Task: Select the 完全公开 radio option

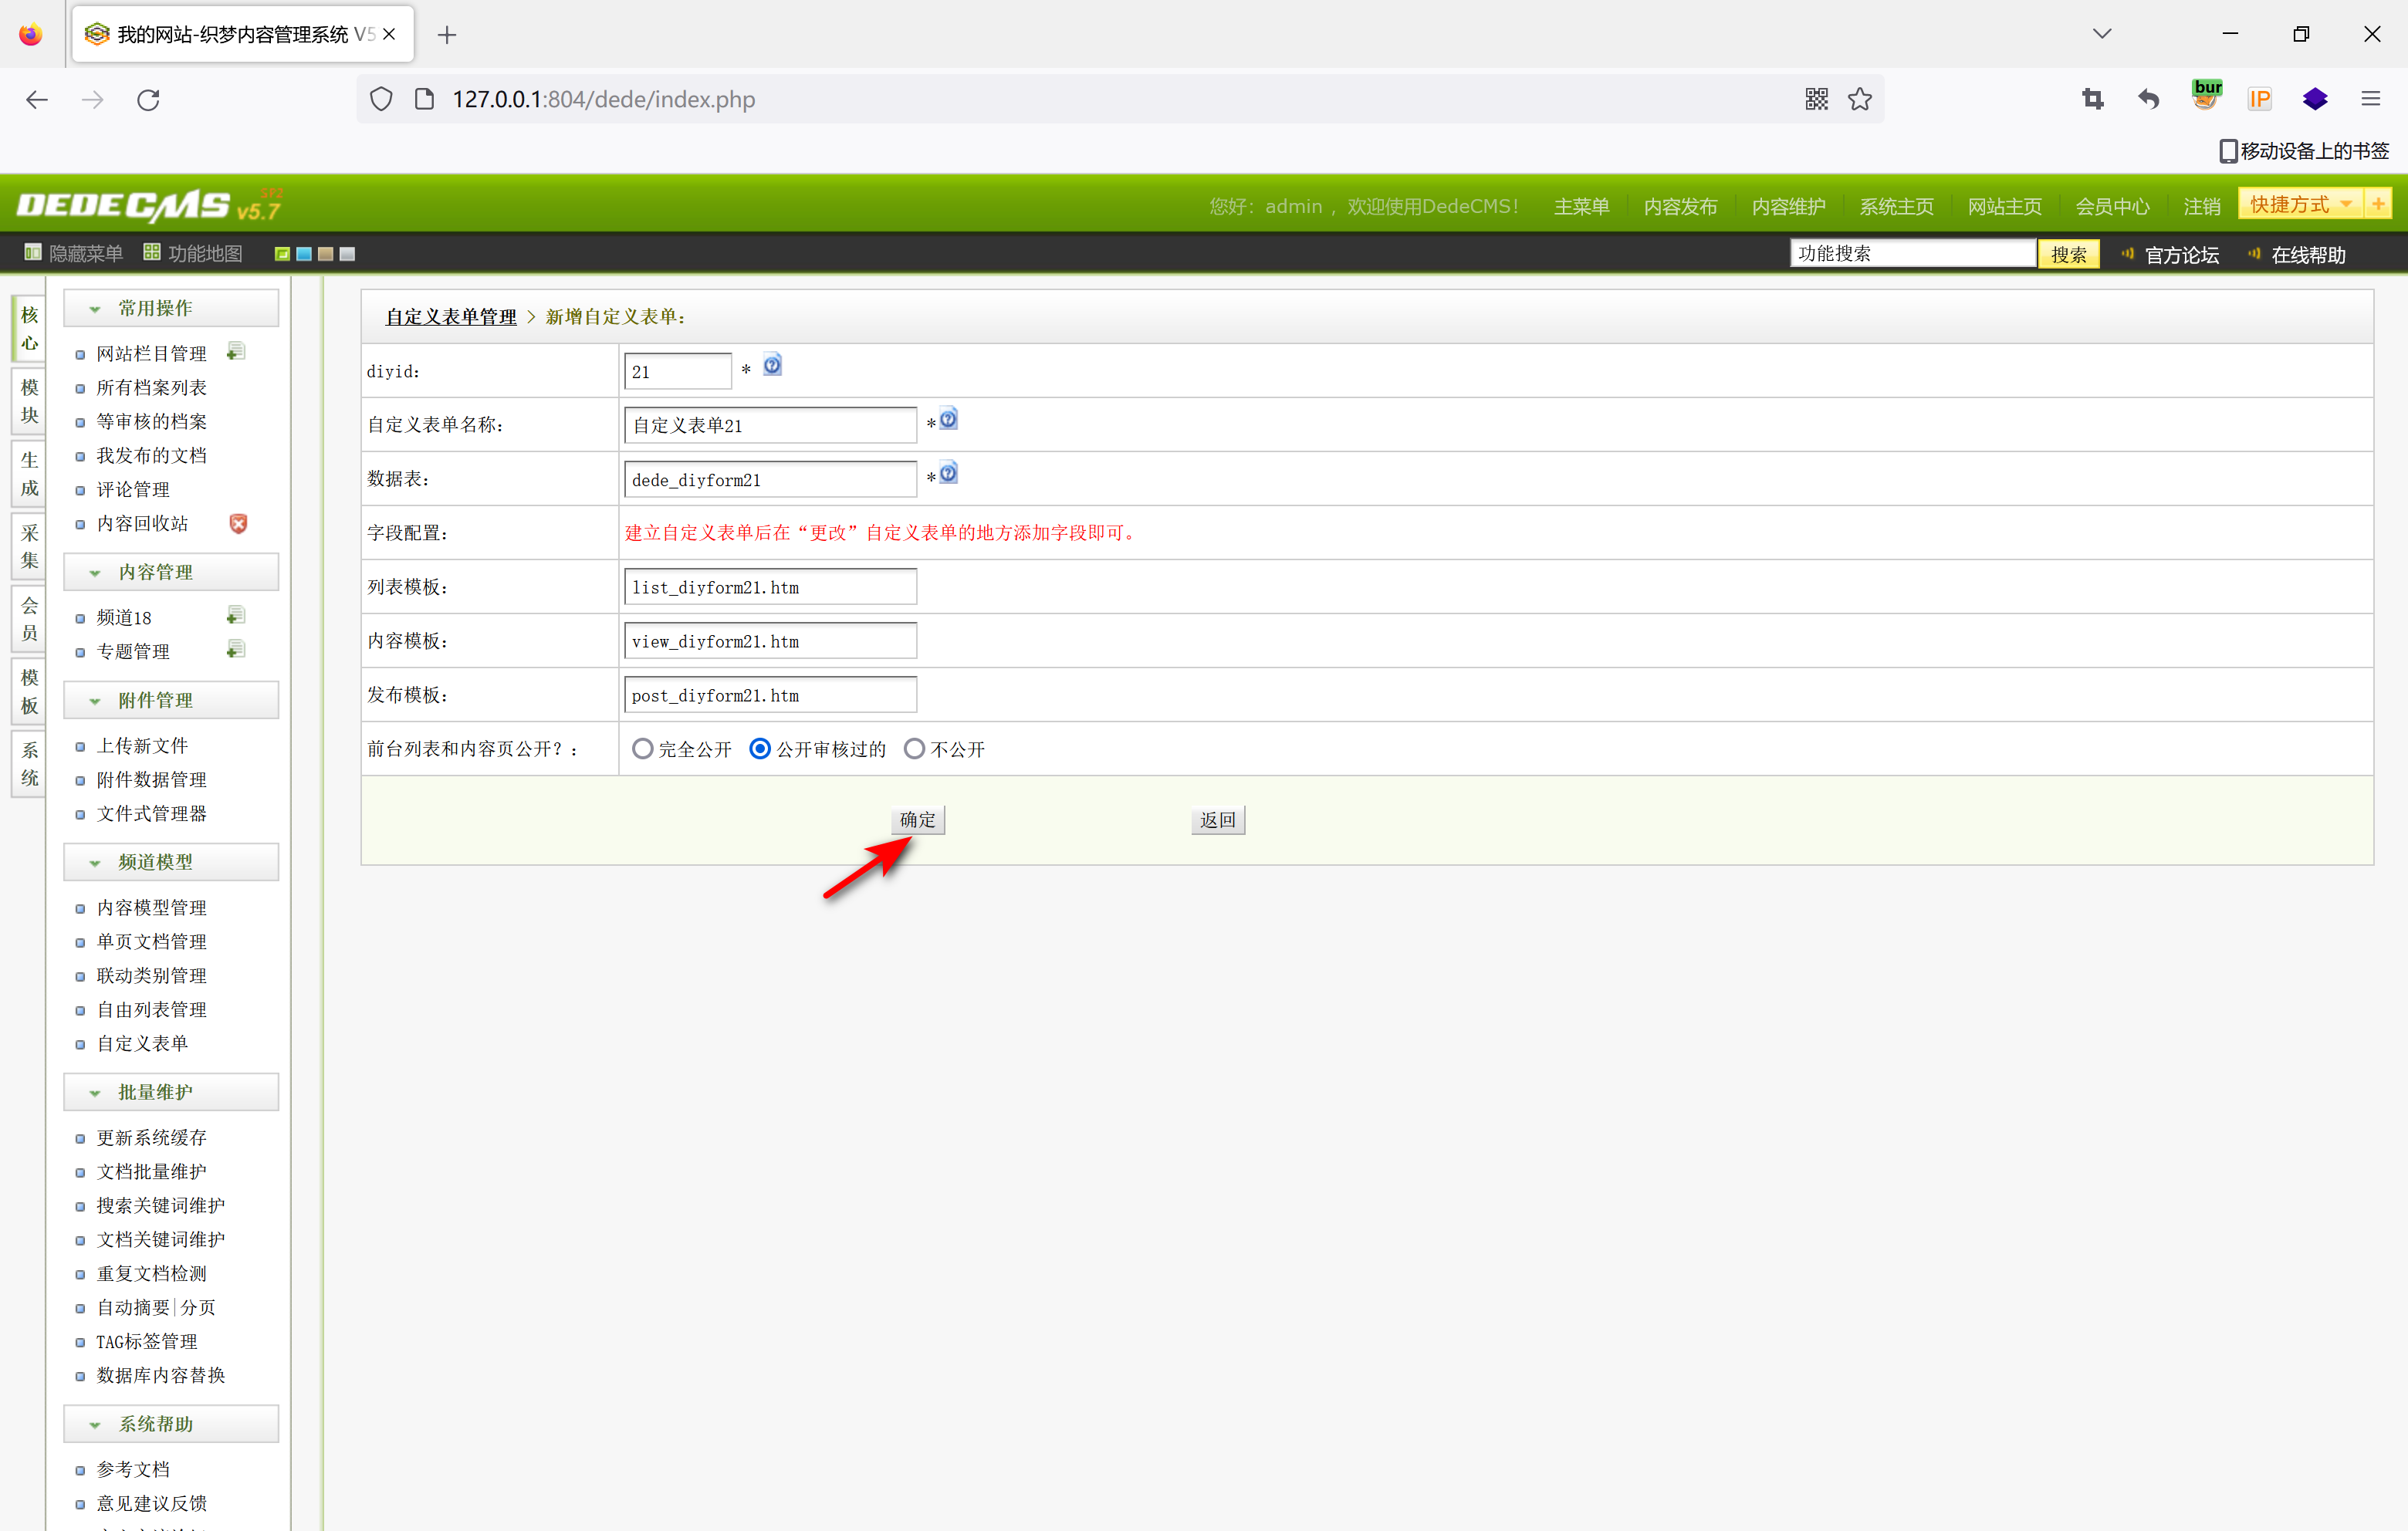Action: [x=643, y=749]
